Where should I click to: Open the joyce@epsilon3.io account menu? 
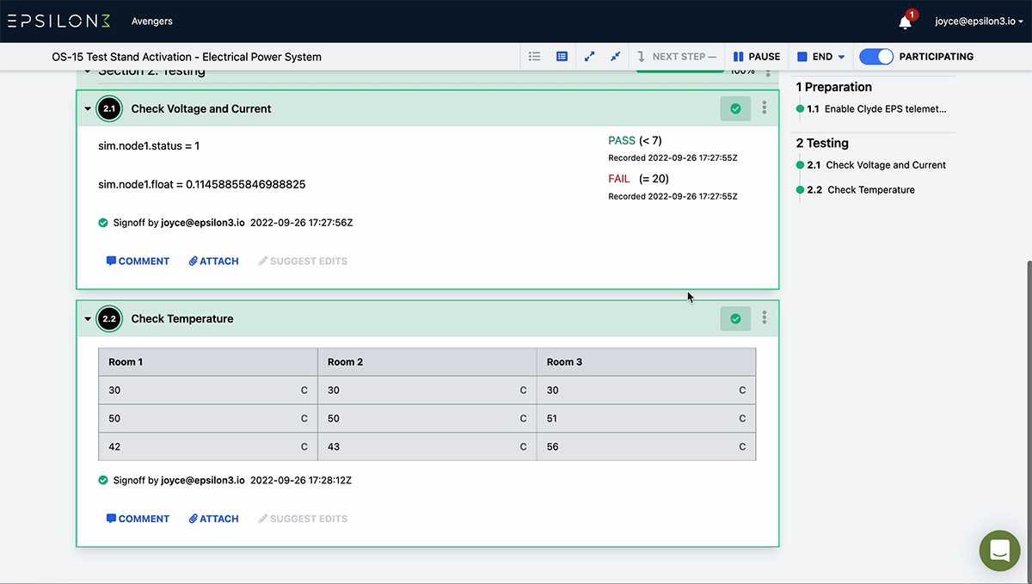pyautogui.click(x=978, y=21)
